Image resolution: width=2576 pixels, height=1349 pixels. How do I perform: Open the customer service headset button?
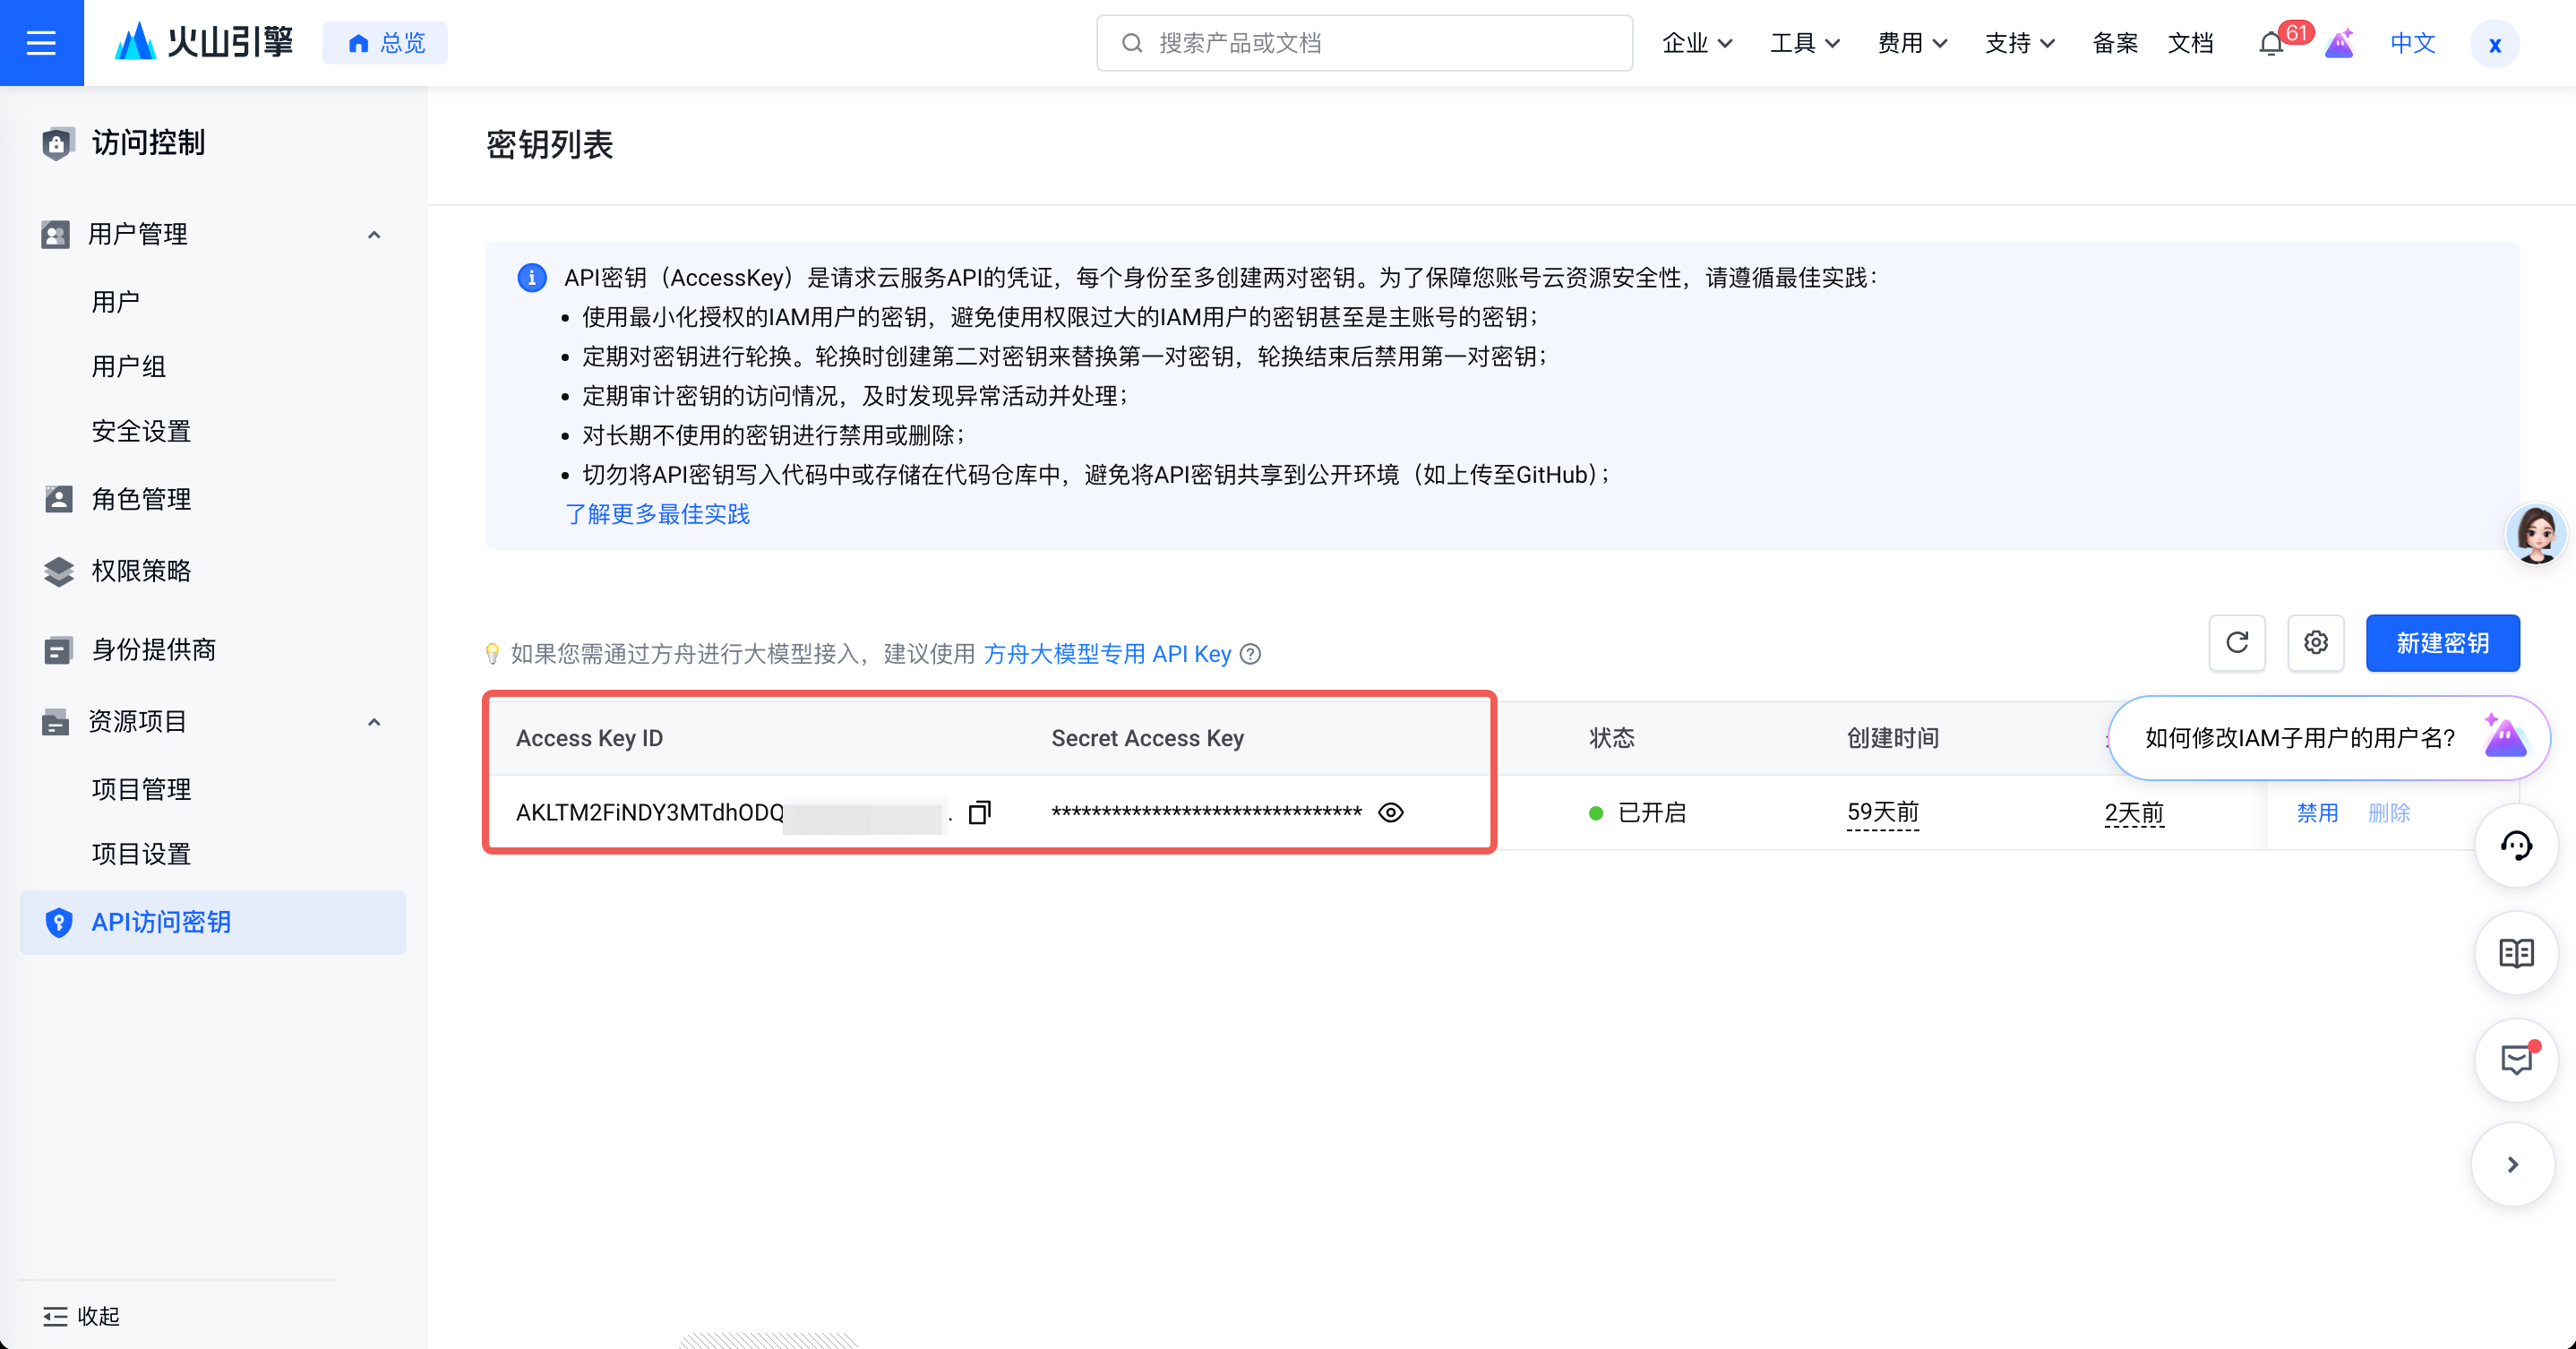pyautogui.click(x=2516, y=846)
